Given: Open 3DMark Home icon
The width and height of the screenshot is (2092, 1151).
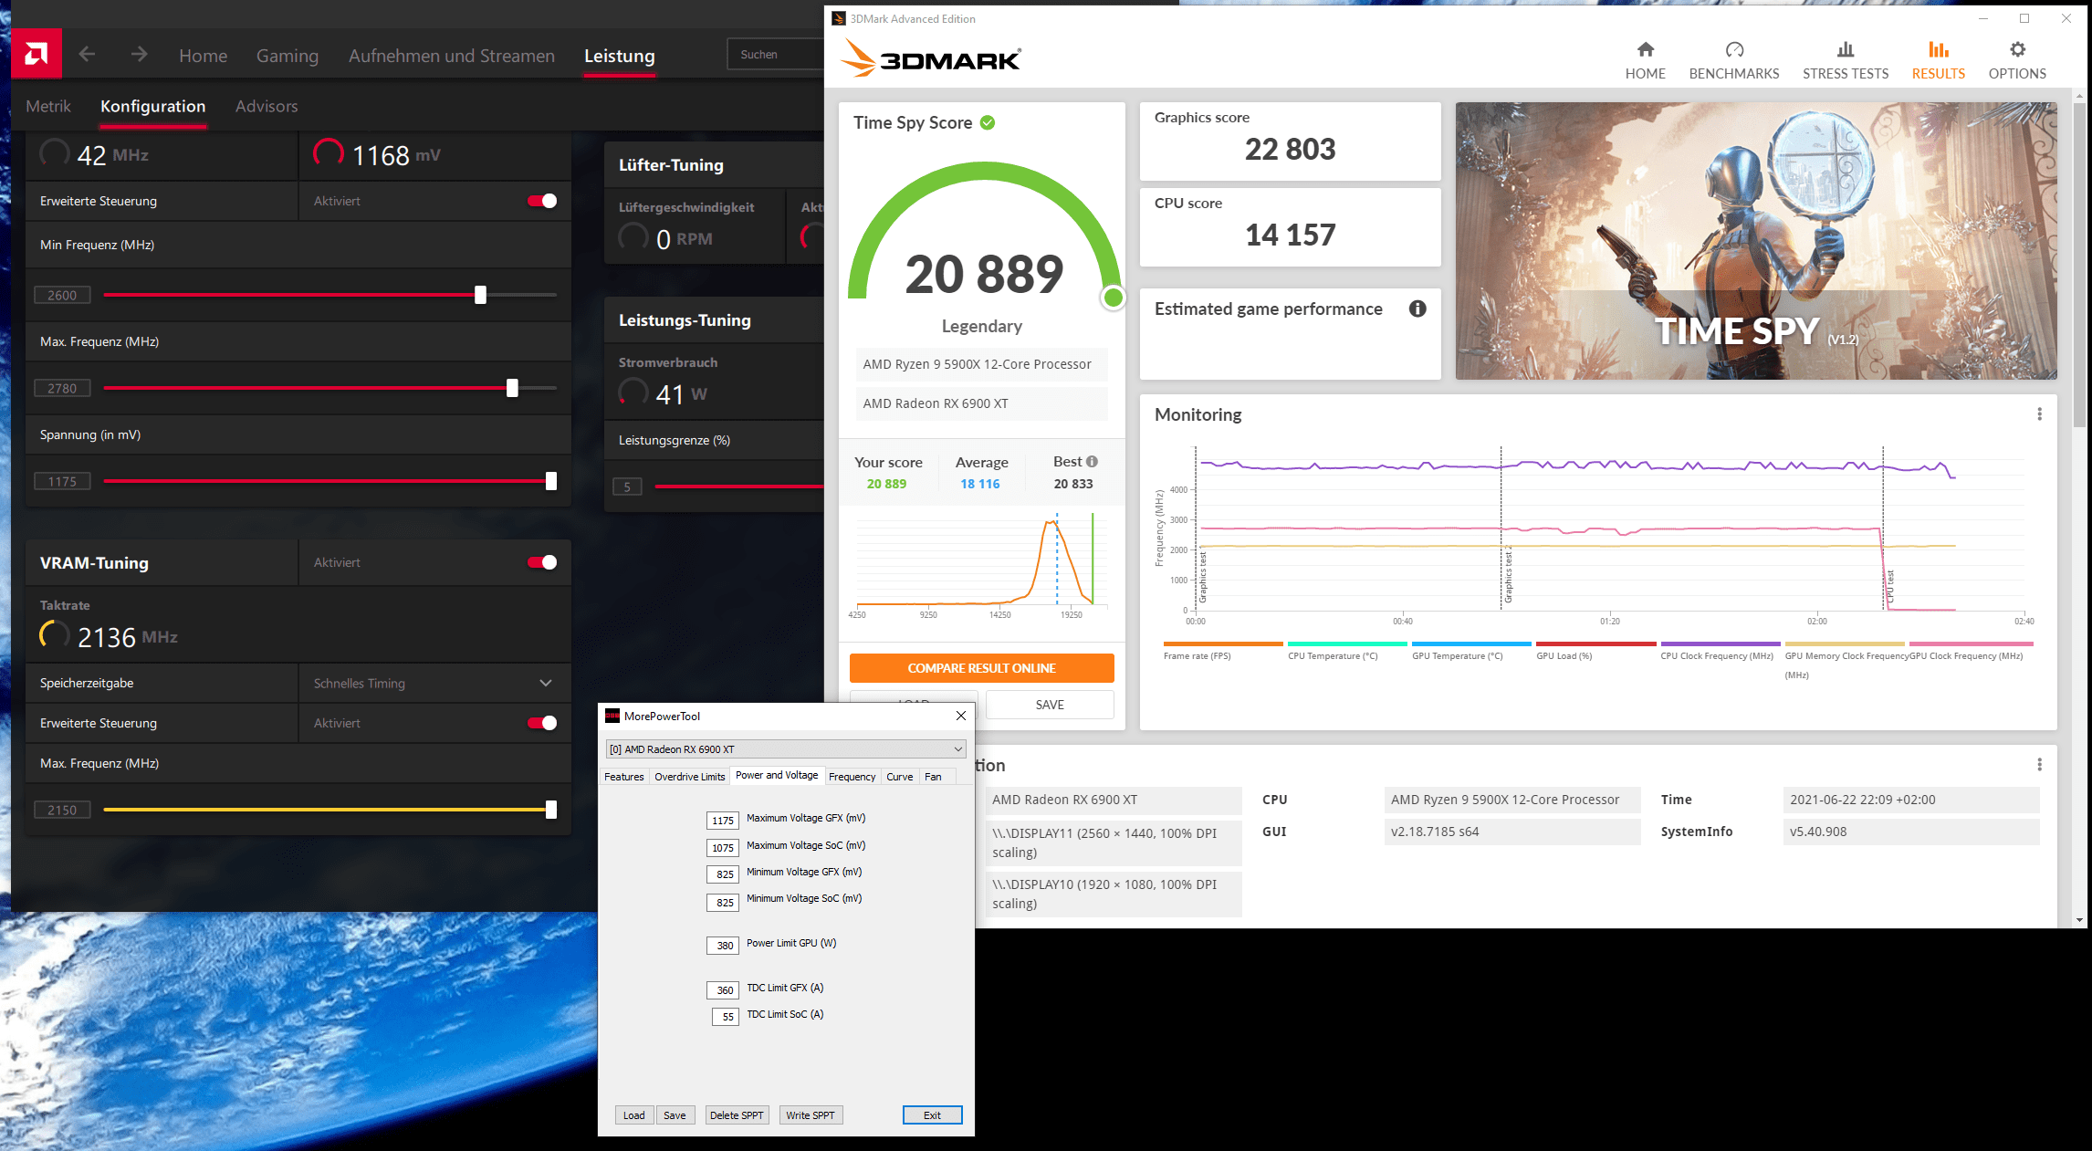Looking at the screenshot, I should (x=1645, y=50).
